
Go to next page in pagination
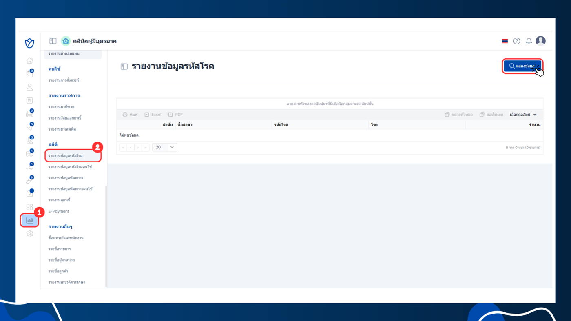138,147
